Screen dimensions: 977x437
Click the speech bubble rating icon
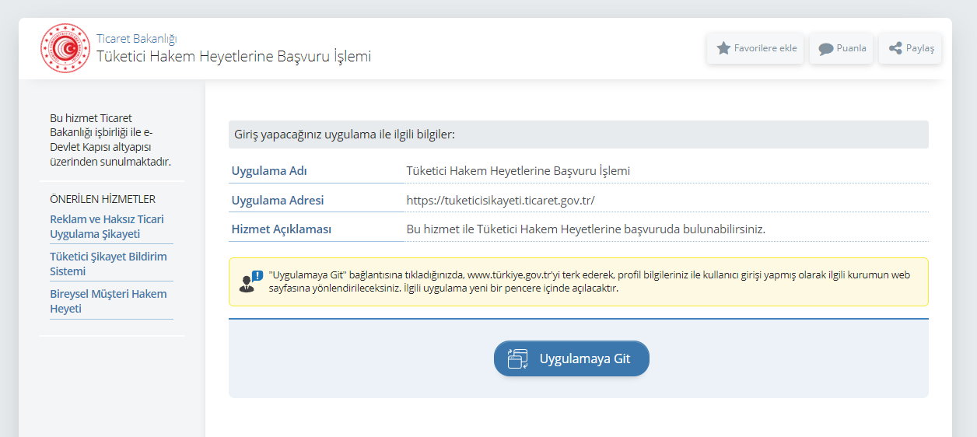(x=825, y=49)
